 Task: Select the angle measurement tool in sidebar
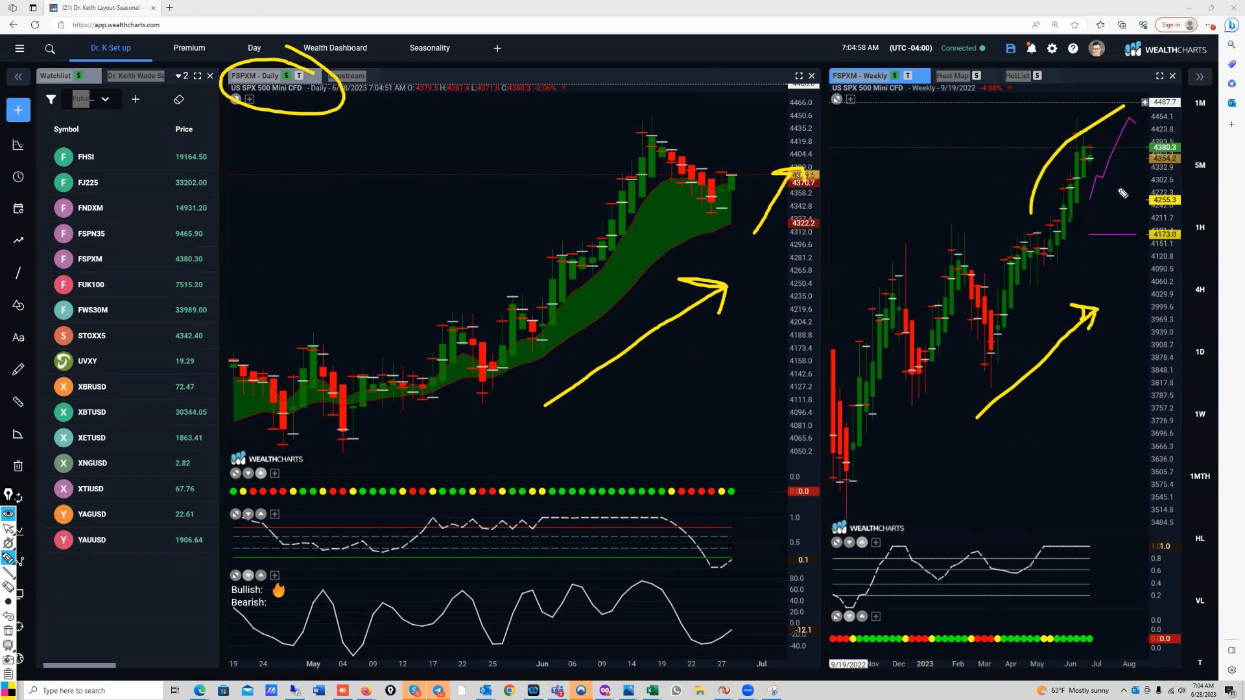pyautogui.click(x=18, y=434)
